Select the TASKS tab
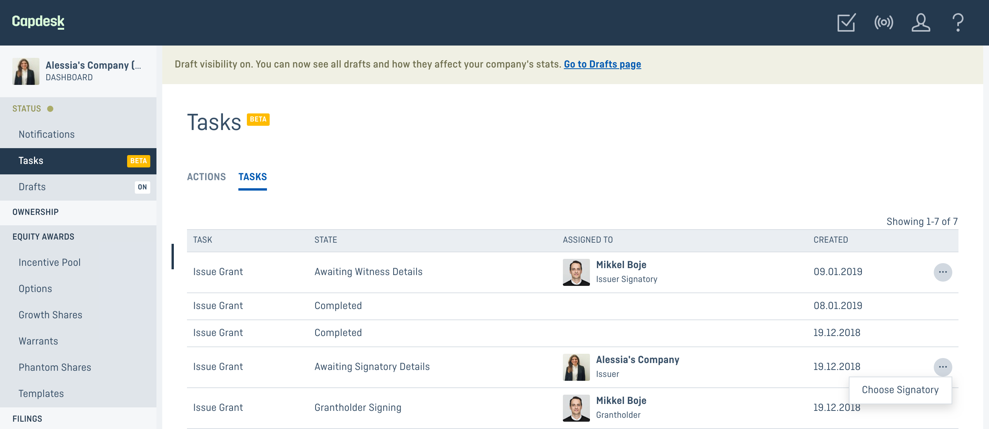Screen dimensions: 989x429 [x=253, y=177]
